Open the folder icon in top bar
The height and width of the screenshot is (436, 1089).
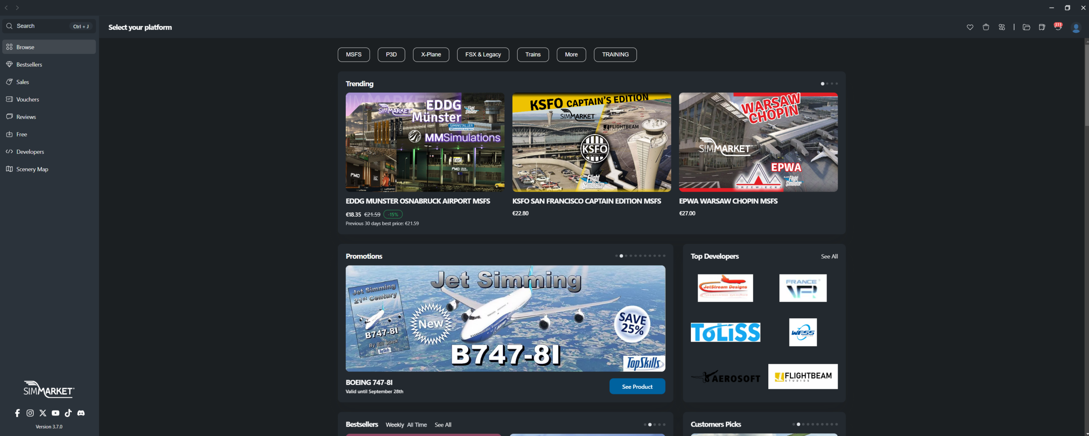click(1026, 27)
